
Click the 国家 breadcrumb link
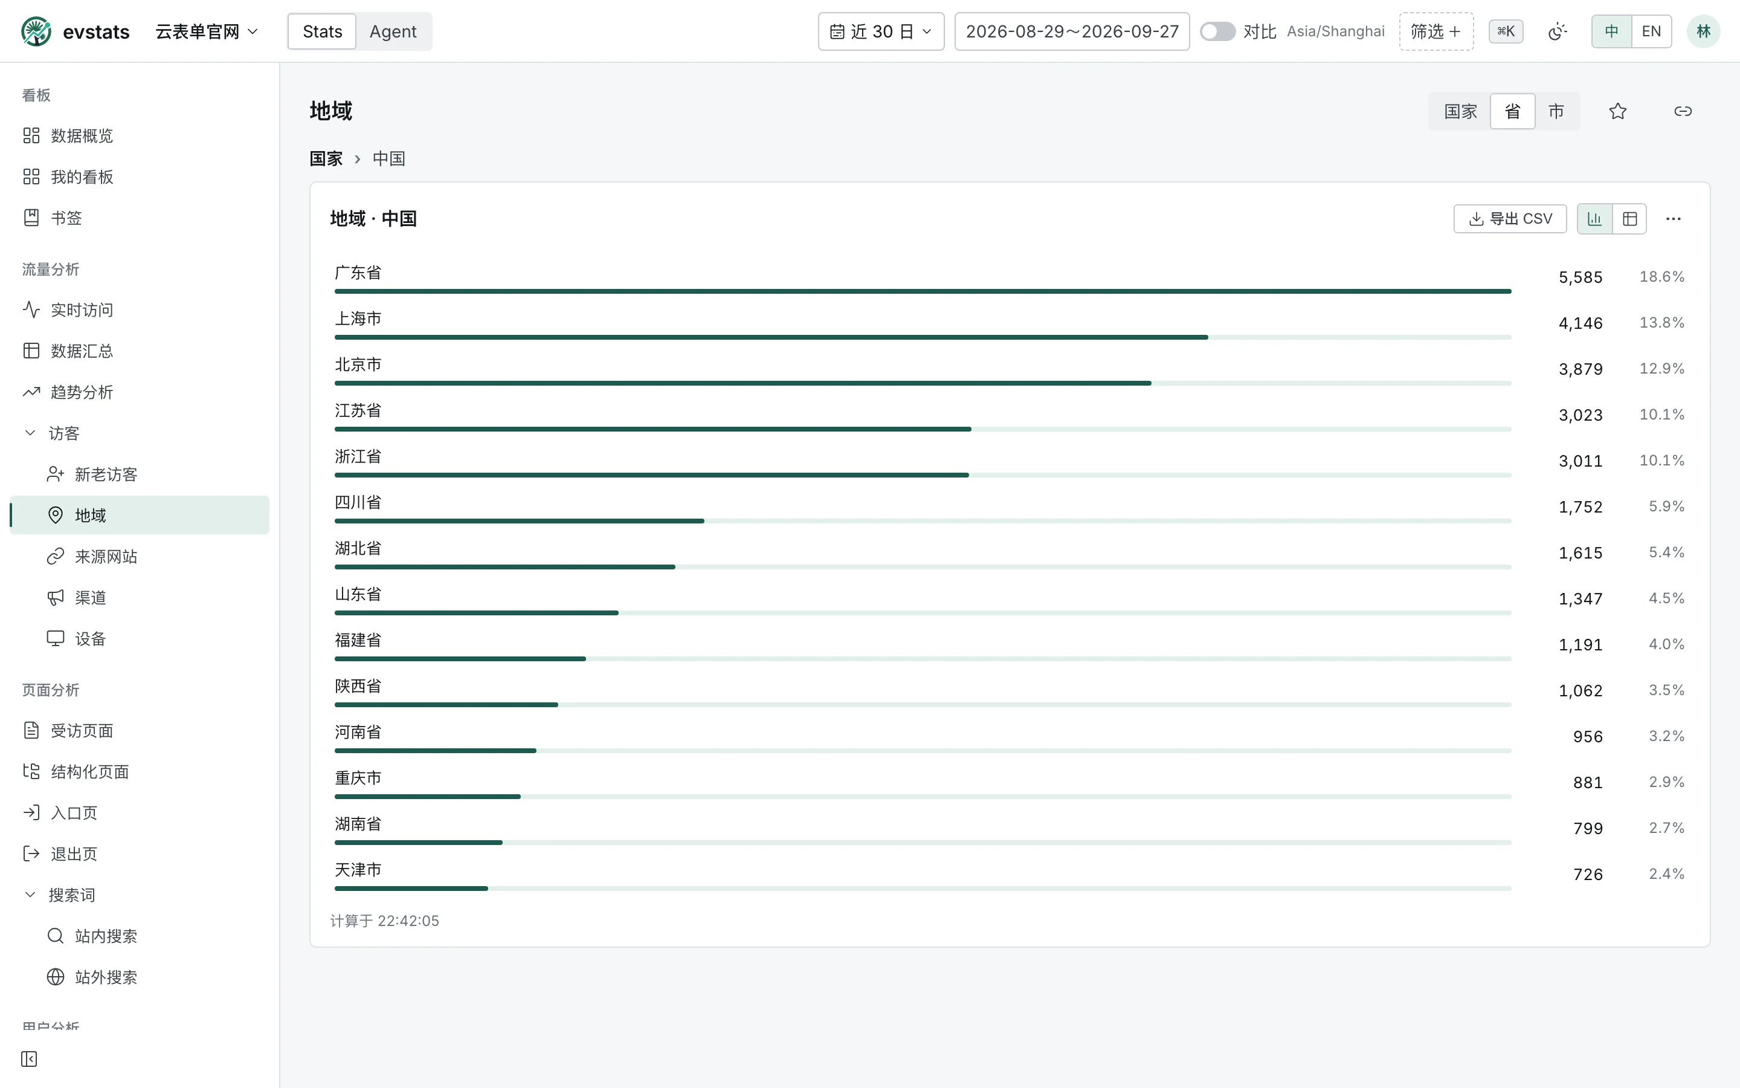326,158
